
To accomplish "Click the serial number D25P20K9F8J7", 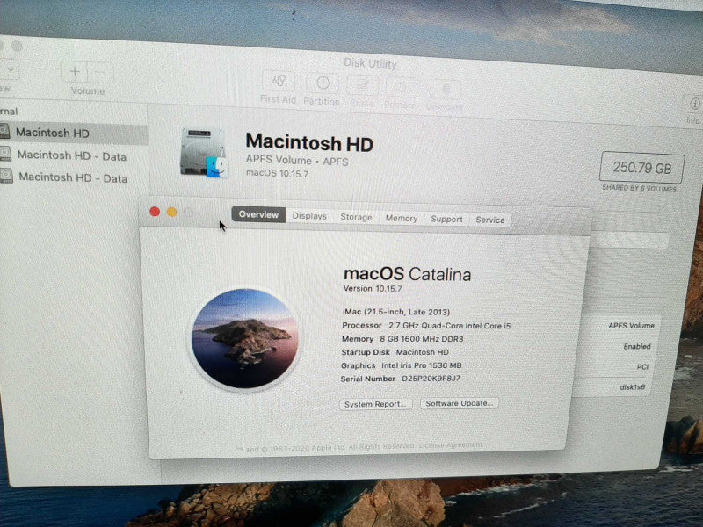I will pos(431,379).
